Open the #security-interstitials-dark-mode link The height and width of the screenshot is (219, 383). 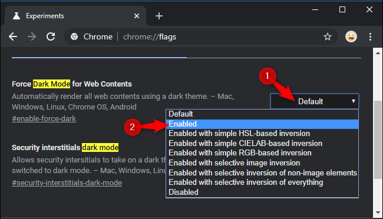coord(67,183)
